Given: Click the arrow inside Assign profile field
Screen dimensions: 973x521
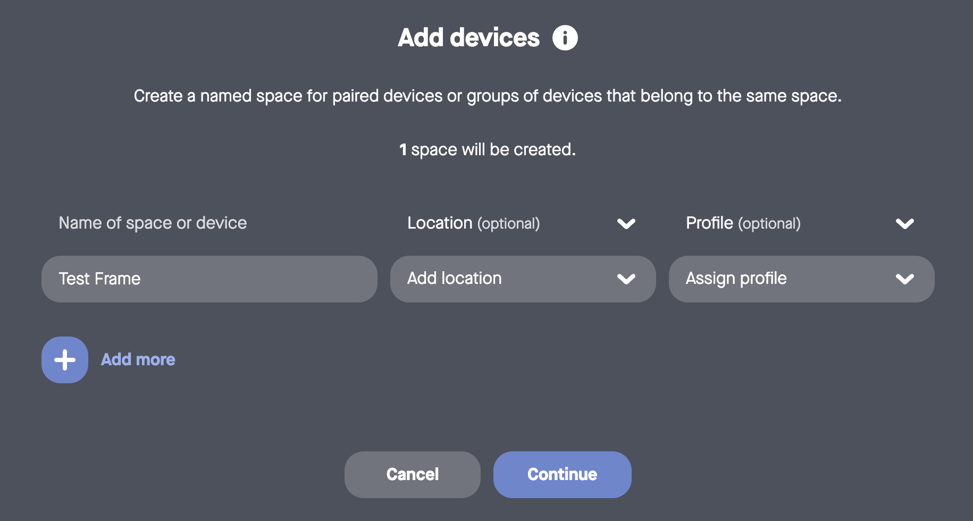Looking at the screenshot, I should pos(904,279).
